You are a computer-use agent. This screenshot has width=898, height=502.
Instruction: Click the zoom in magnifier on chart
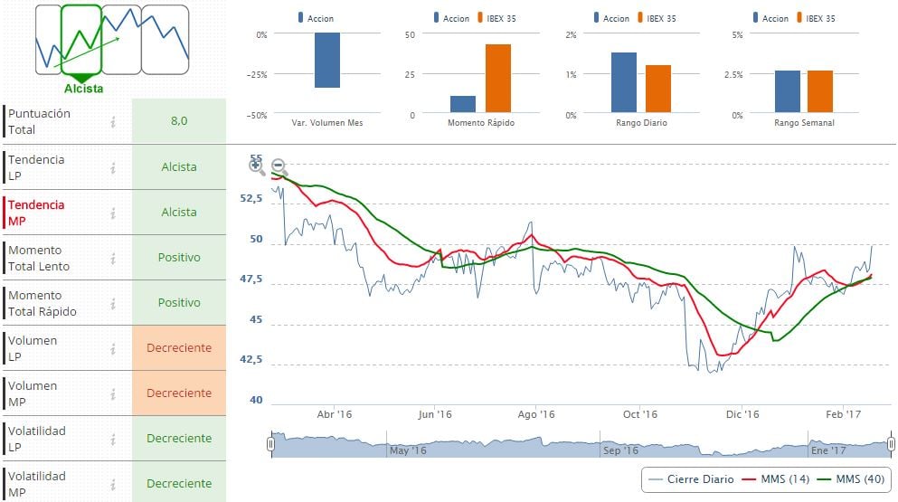257,166
